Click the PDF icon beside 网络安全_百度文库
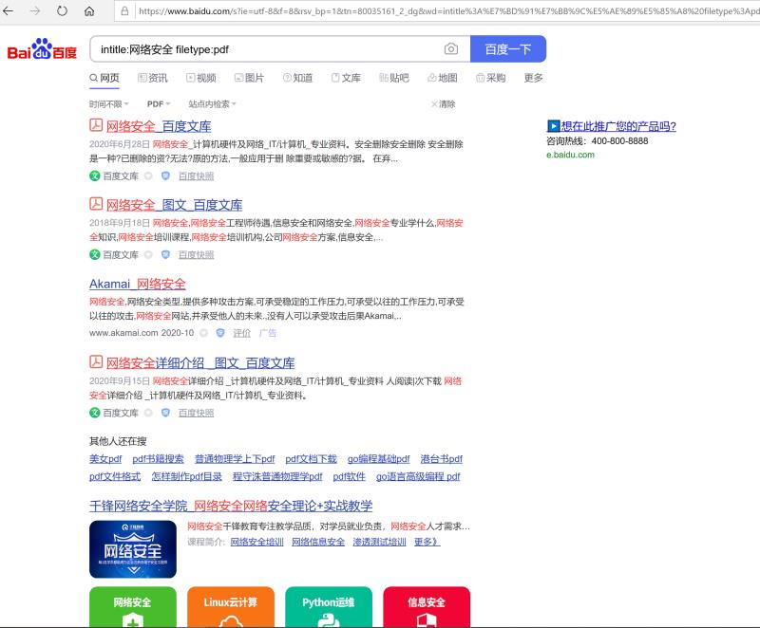760x628 pixels. 96,125
